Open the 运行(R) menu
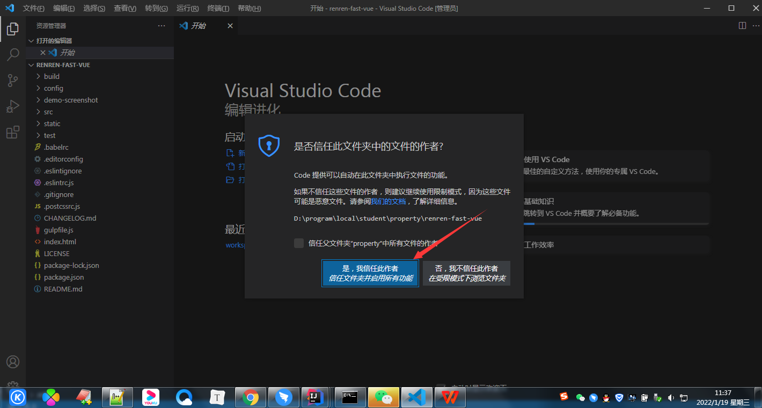 point(187,9)
